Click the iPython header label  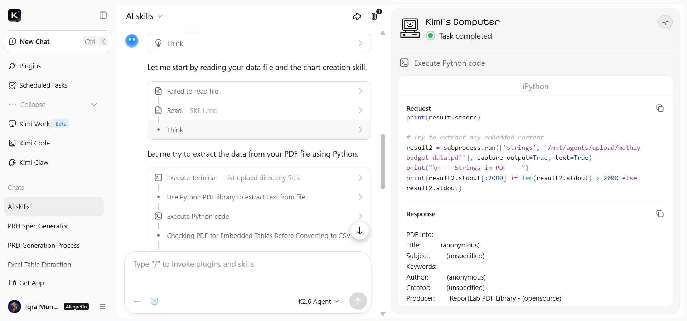[x=536, y=86]
